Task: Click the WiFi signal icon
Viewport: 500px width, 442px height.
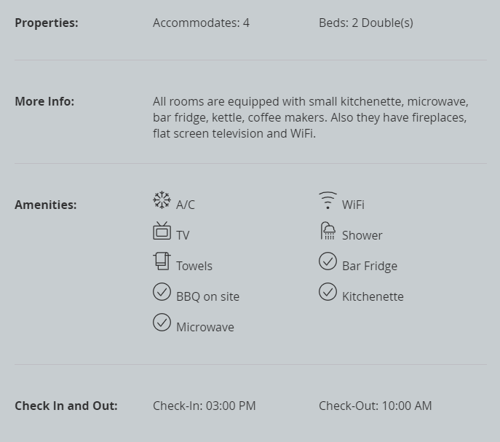Action: (328, 200)
